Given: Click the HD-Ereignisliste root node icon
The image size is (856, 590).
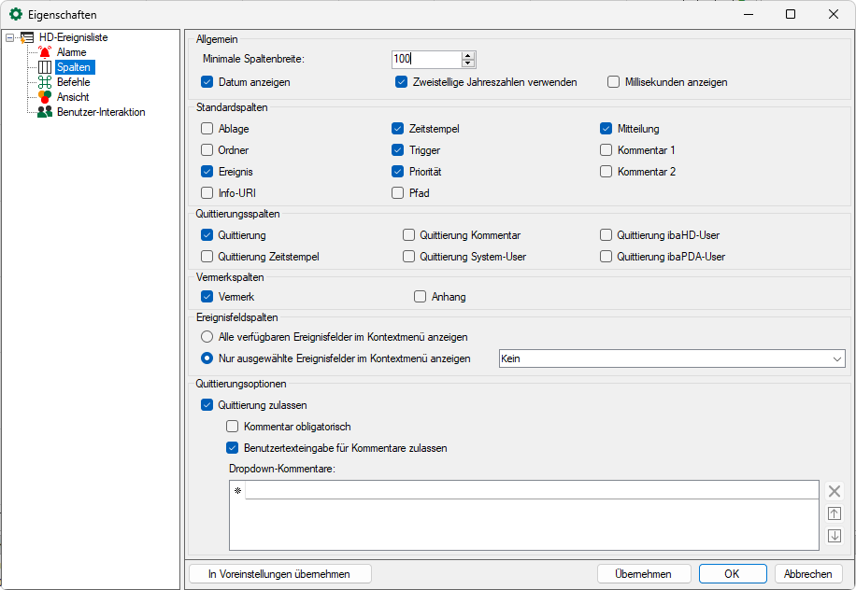Looking at the screenshot, I should 27,37.
